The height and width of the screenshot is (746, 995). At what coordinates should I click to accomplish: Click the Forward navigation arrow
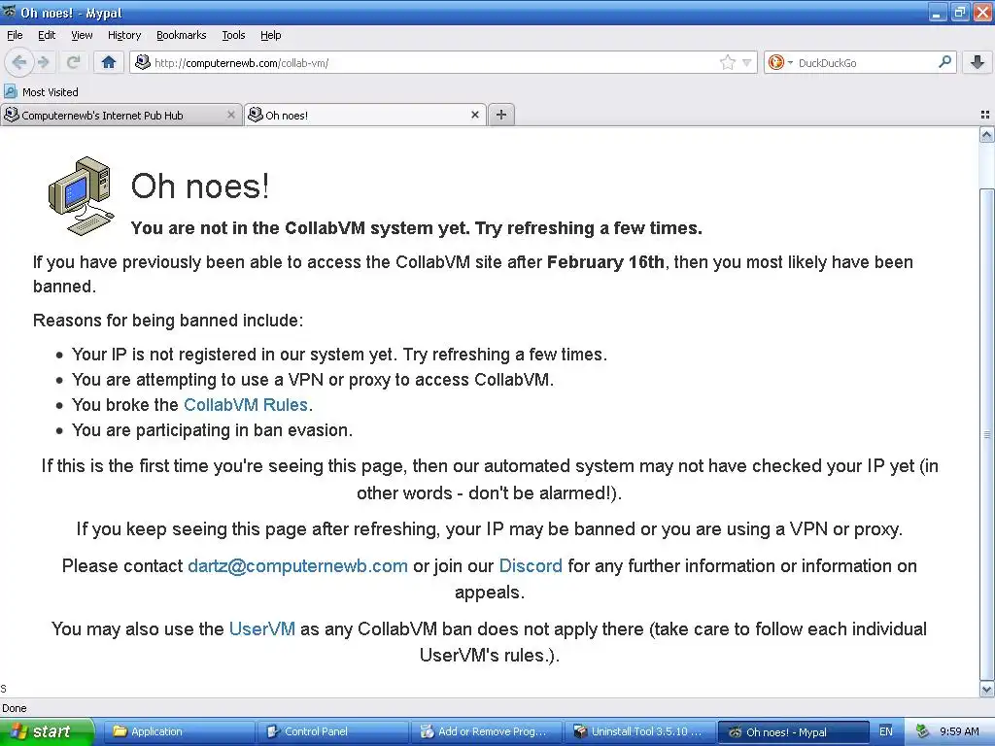(x=44, y=62)
